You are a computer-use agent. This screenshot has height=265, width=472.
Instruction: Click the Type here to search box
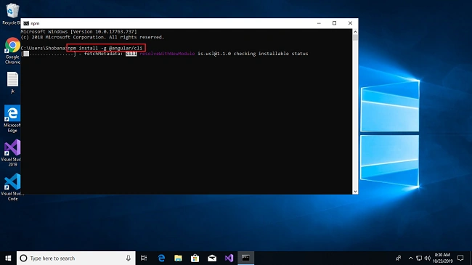[x=76, y=258]
